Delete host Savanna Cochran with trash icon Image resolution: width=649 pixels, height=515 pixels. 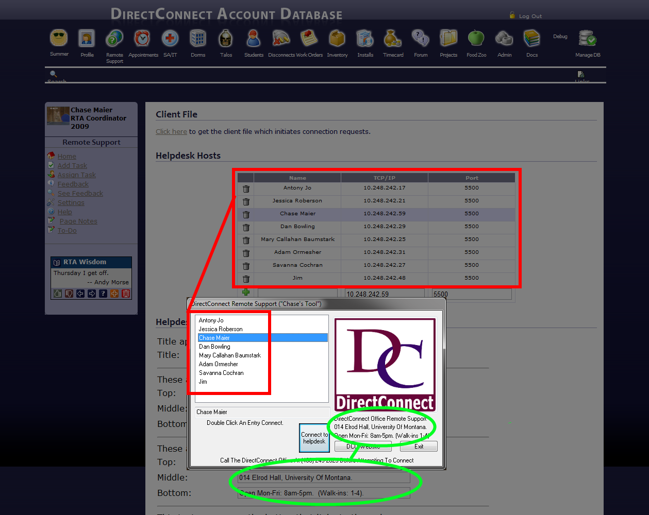(x=246, y=266)
